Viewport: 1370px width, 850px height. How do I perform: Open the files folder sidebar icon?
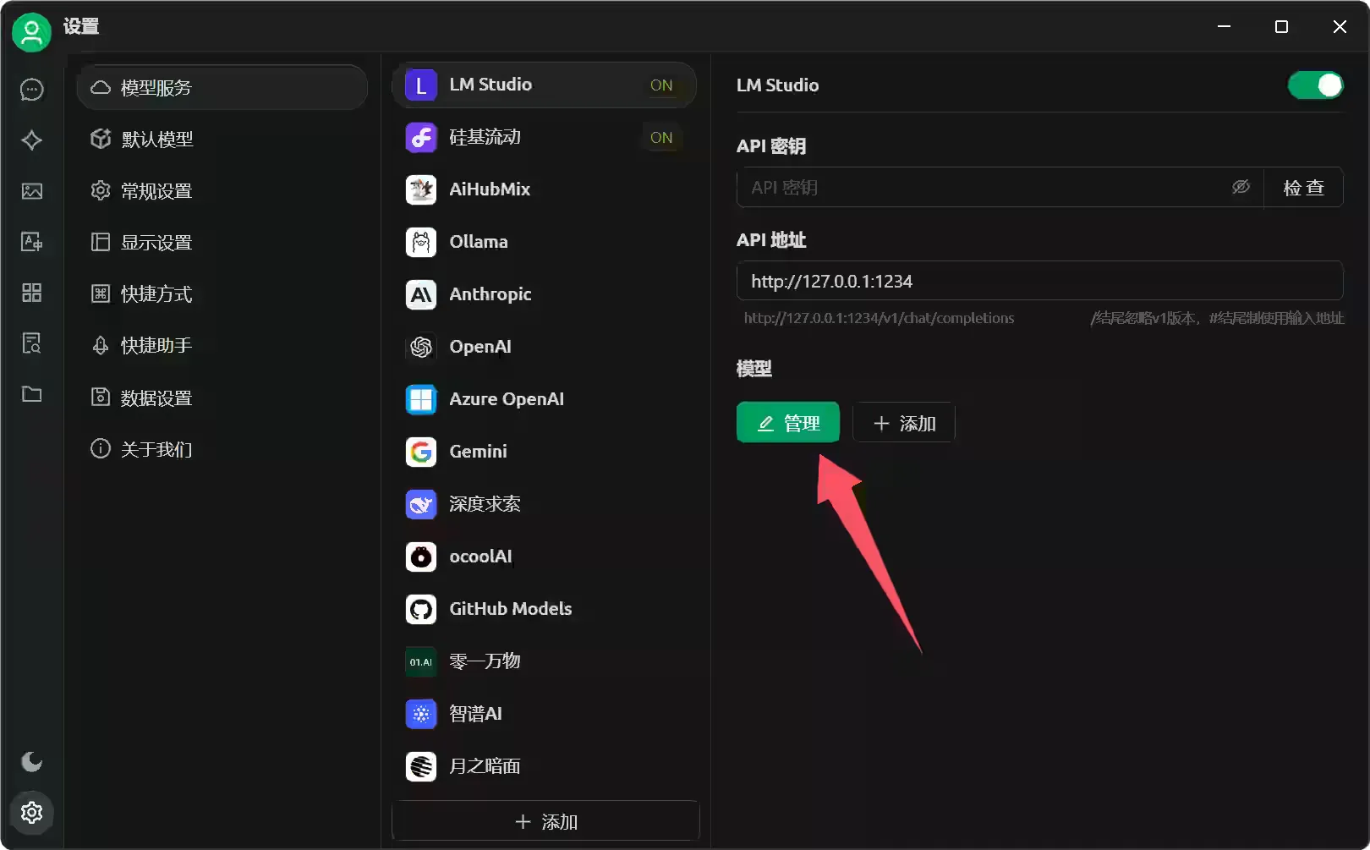click(x=32, y=394)
